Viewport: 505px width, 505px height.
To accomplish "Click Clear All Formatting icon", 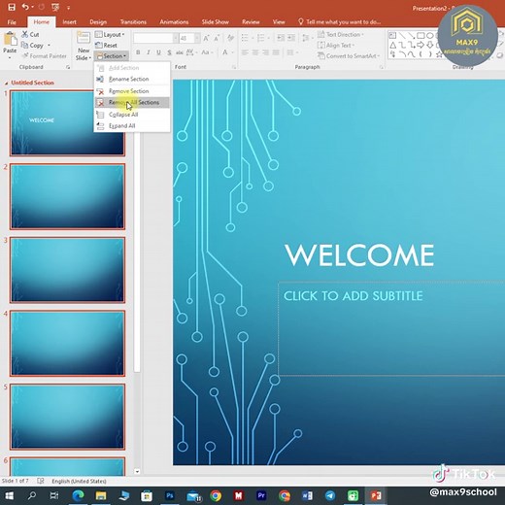I will click(230, 38).
